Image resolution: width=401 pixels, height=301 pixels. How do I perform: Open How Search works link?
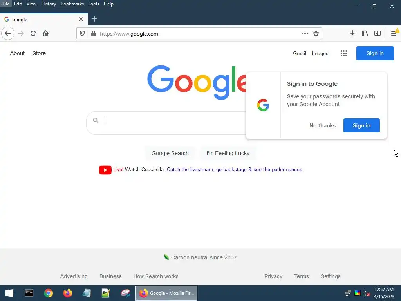click(156, 276)
